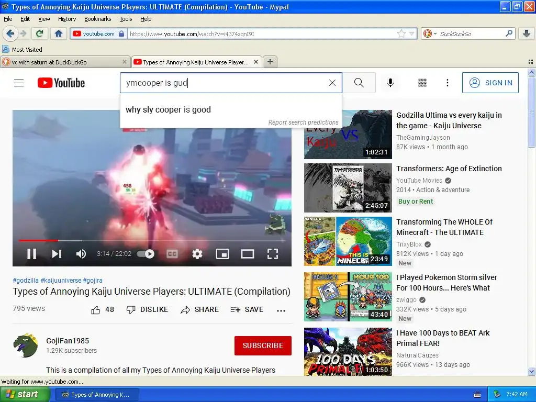Submit search with the YouTube magnifier button
Screen dimensions: 536x402
coord(359,83)
